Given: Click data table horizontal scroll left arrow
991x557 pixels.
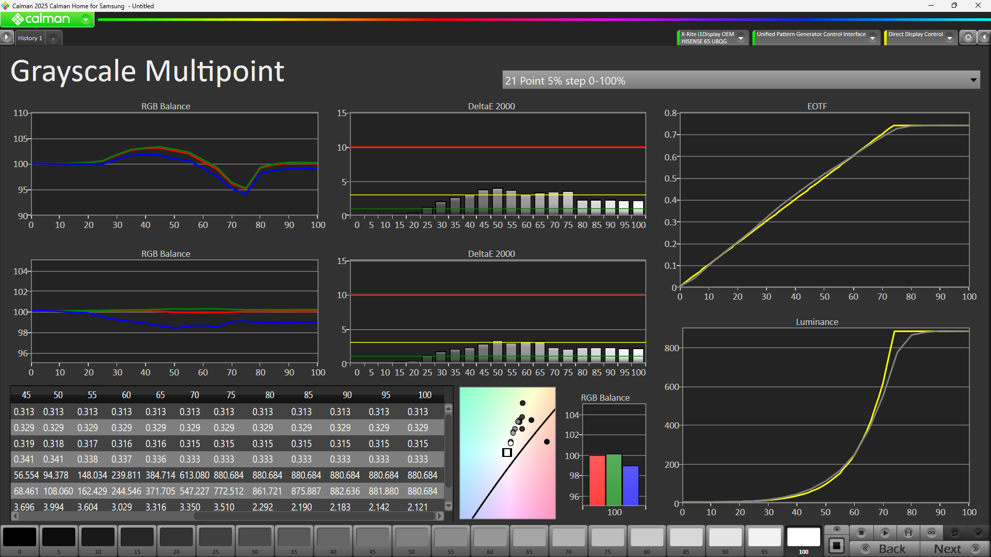Looking at the screenshot, I should tap(15, 516).
